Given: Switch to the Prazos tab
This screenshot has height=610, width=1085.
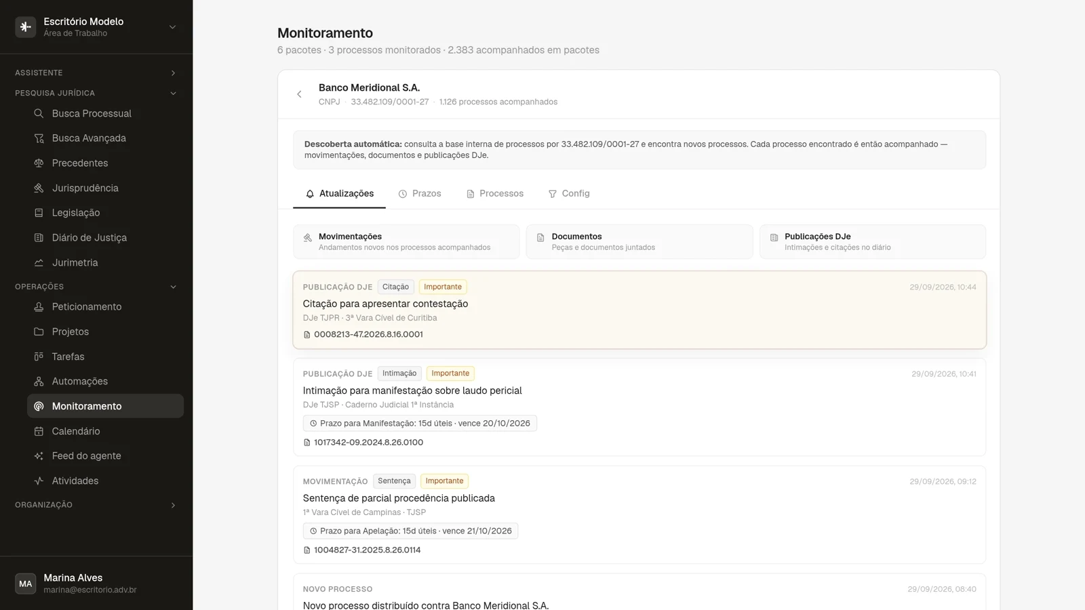Looking at the screenshot, I should click(x=420, y=194).
